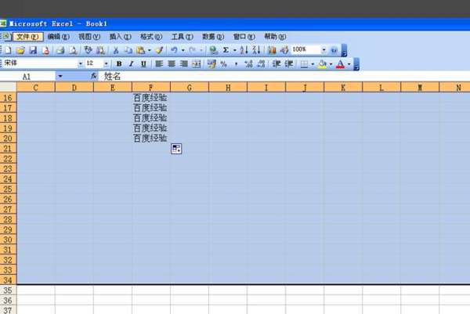Select row header 35
Screen dimensions: 470x314
coord(8,290)
